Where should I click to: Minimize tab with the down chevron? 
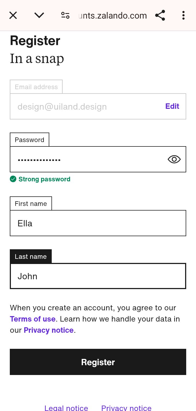tap(39, 15)
